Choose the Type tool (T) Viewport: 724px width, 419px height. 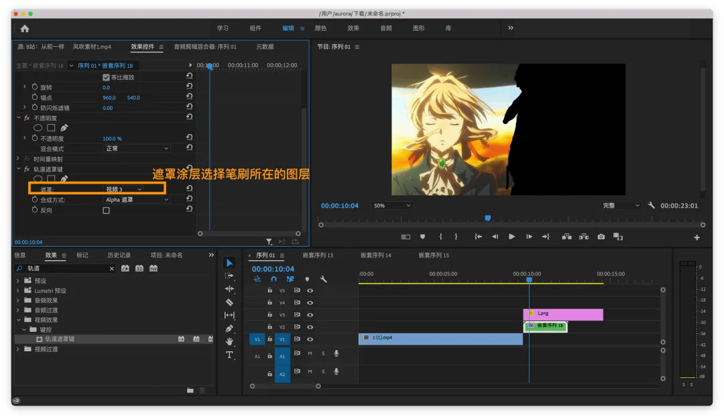point(229,355)
